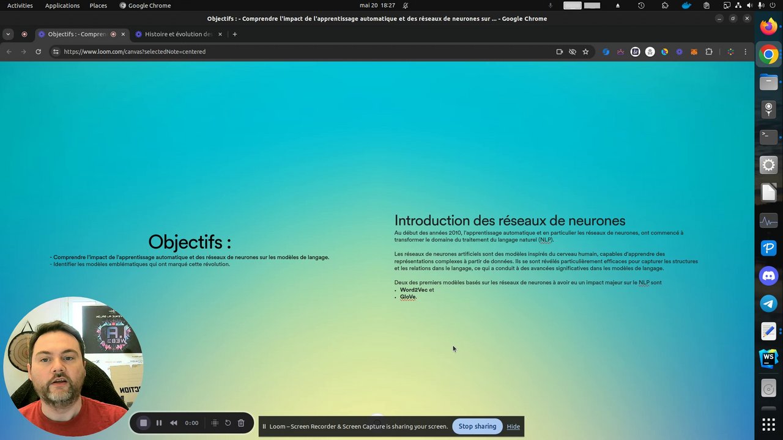Open the Loom extension in the toolbar

(x=679, y=52)
